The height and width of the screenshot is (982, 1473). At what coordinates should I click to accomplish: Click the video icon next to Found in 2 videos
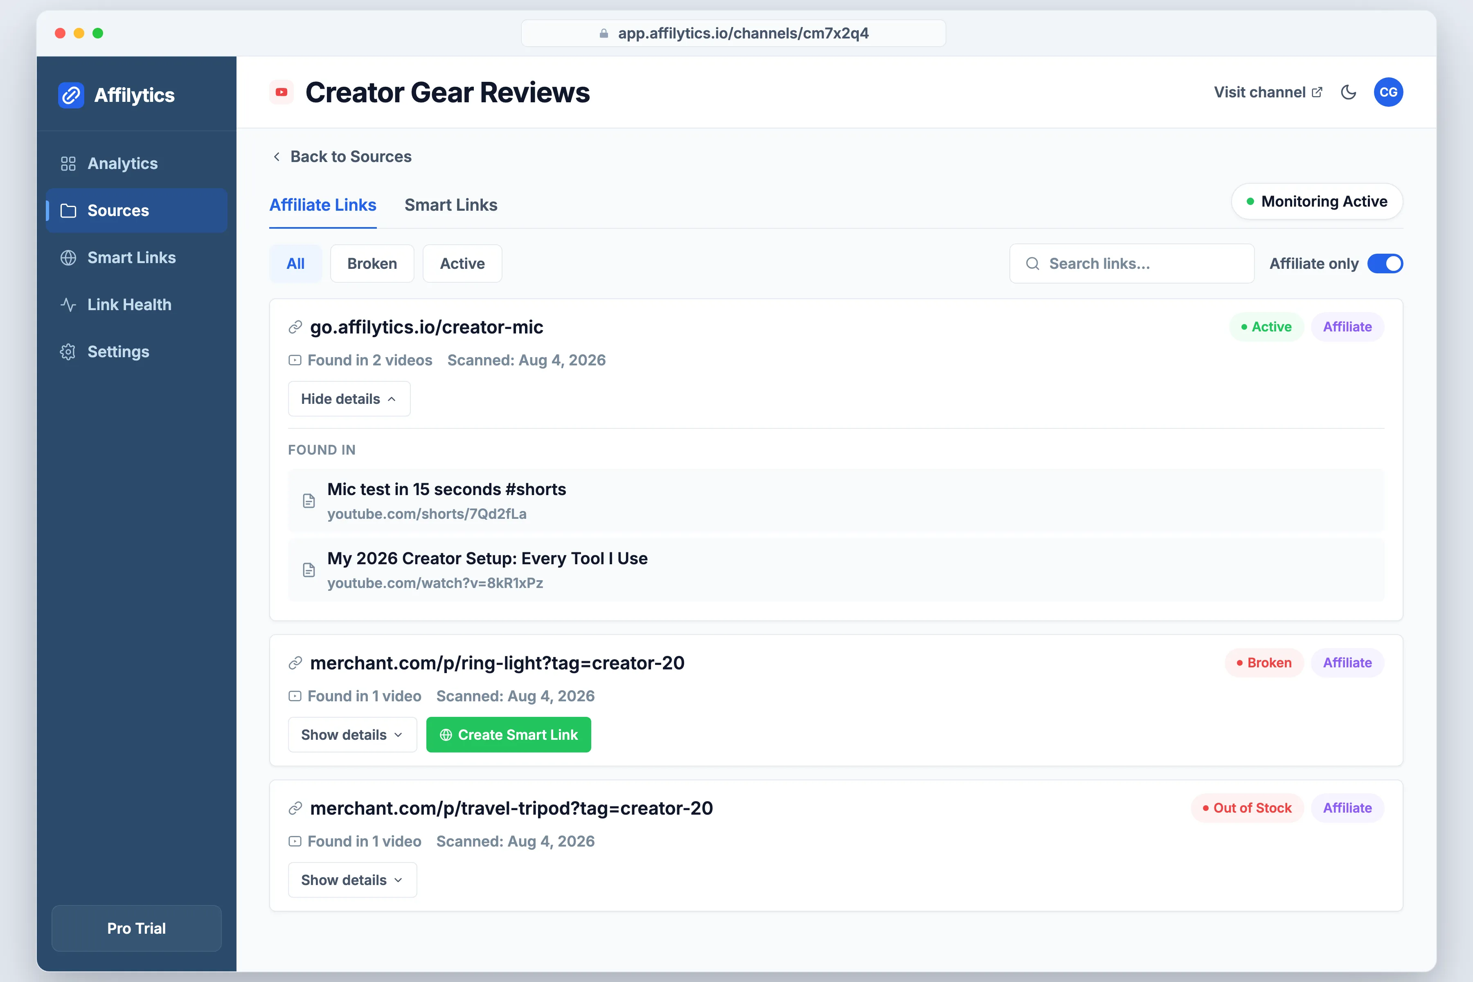tap(295, 360)
